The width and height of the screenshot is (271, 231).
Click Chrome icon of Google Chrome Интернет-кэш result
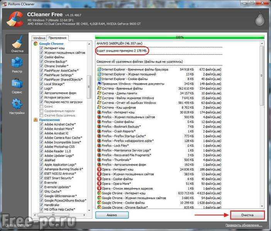coord(99,193)
